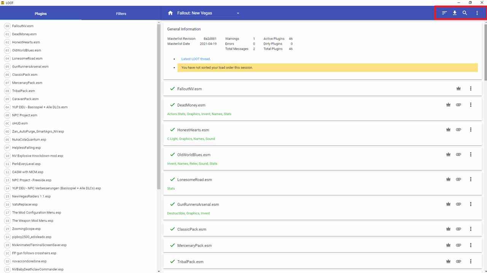Click the crown icon on HonestHearts.esm card
Image resolution: width=487 pixels, height=273 pixels.
(448, 130)
